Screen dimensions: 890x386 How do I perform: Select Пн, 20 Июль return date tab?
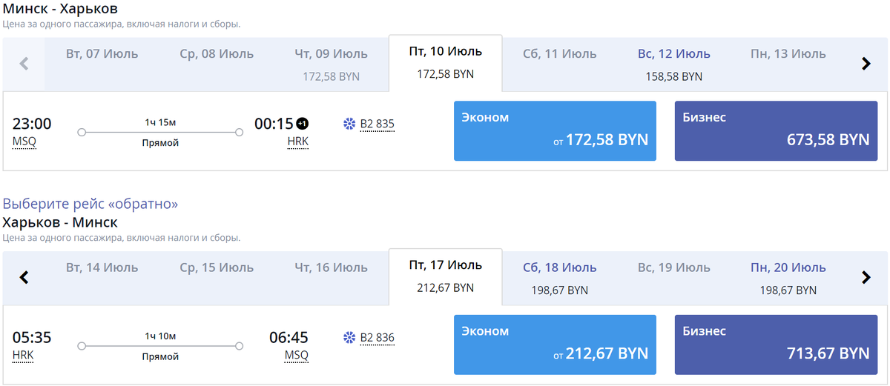(788, 278)
